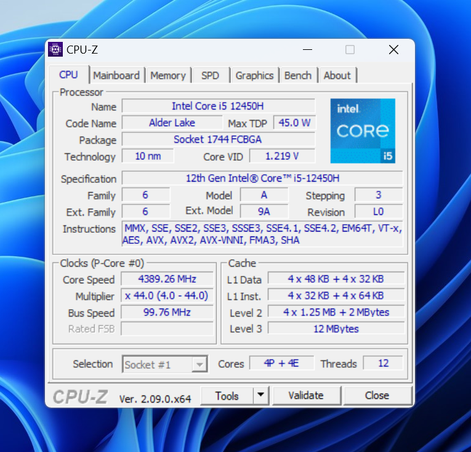Viewport: 471px width, 452px height.
Task: Click the Package value 'Socket 1744 FCBGA'
Action: 219,139
